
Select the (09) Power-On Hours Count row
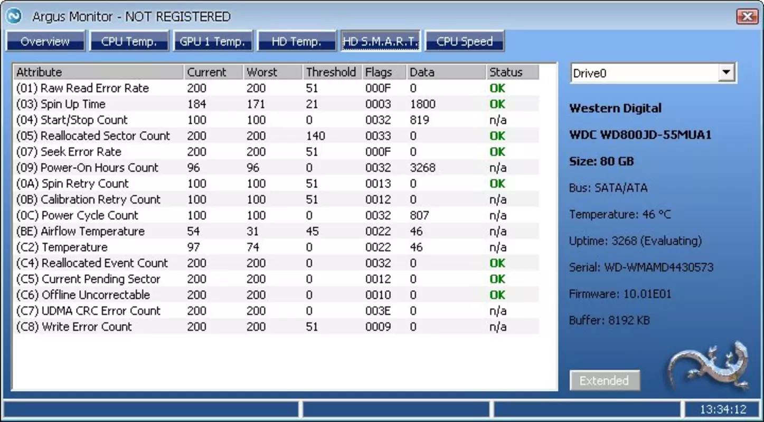pos(277,168)
